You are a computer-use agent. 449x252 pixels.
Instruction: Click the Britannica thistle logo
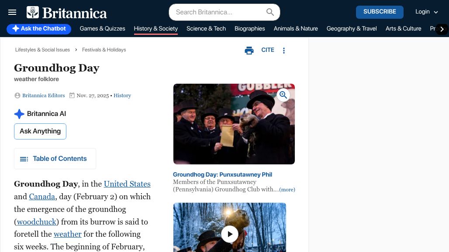33,12
